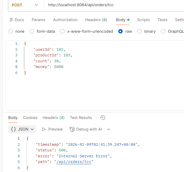Click the Preview play icon
The width and height of the screenshot is (184, 172).
[x=44, y=129]
